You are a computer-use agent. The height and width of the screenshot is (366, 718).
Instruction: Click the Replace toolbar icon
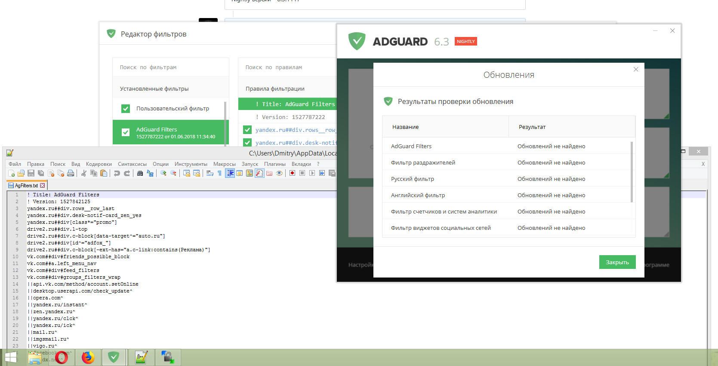[150, 173]
